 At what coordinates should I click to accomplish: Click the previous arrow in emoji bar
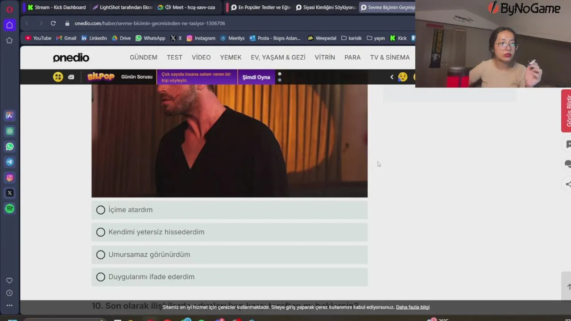click(x=392, y=77)
